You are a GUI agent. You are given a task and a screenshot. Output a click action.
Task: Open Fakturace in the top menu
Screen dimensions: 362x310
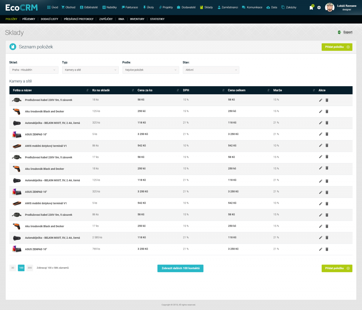pos(130,7)
